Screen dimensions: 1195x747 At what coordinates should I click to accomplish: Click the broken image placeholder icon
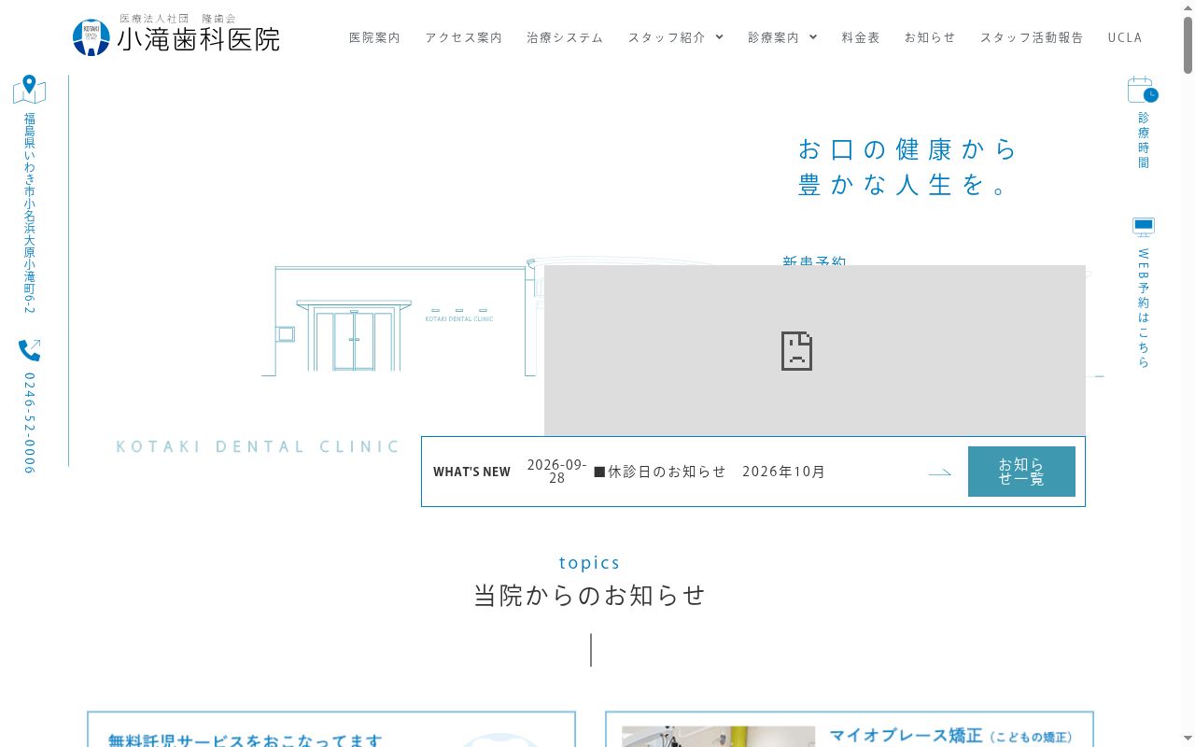pos(796,351)
